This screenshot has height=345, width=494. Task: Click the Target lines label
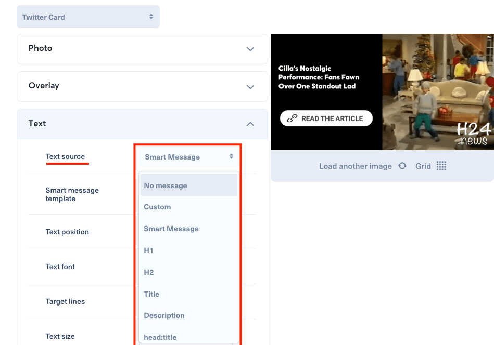65,301
